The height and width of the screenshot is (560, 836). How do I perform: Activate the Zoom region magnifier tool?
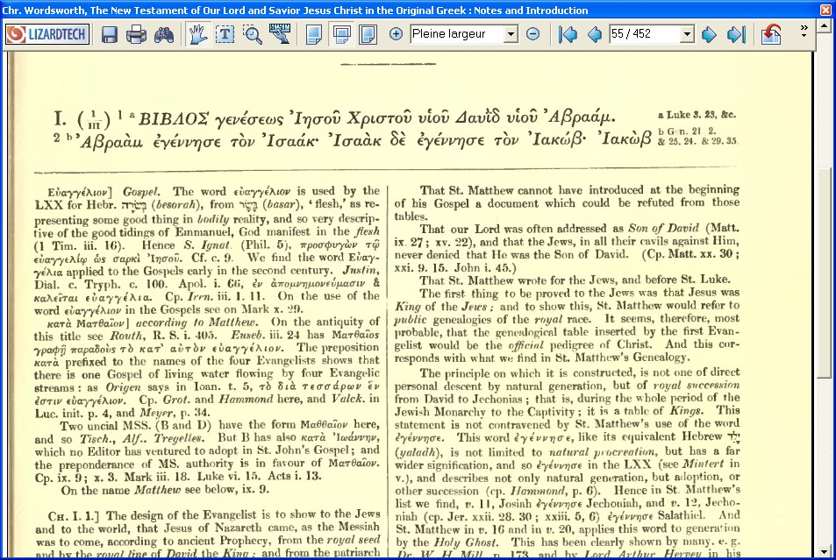252,35
